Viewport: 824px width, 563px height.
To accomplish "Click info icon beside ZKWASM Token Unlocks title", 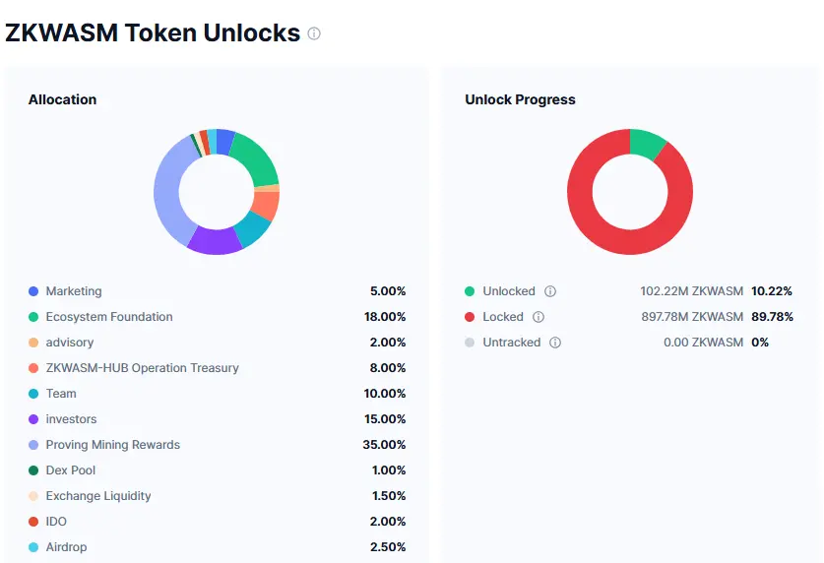I will click(x=314, y=33).
